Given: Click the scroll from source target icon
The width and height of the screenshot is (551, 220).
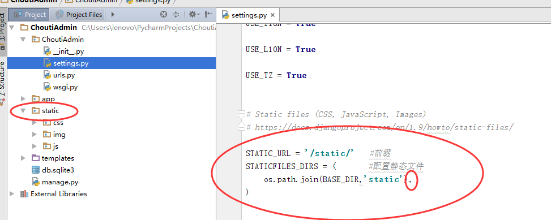Looking at the screenshot, I should click(164, 14).
